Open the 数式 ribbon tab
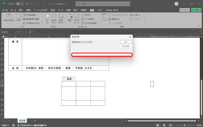 [x=53, y=10]
